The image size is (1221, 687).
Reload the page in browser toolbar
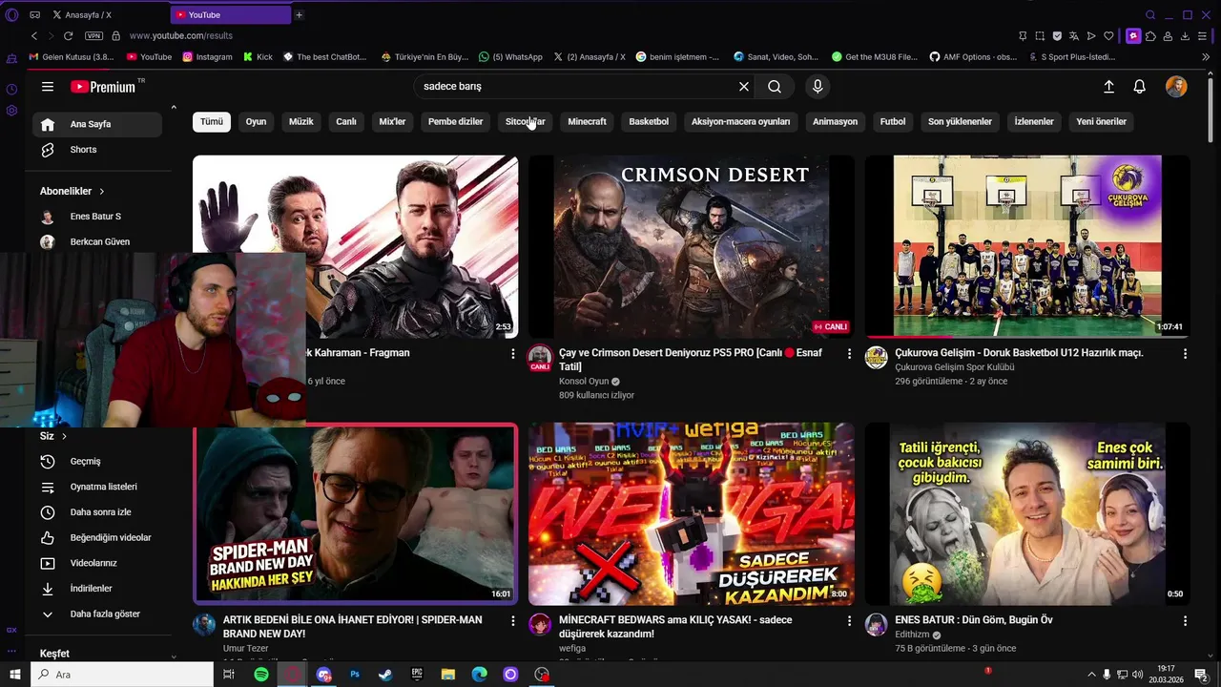click(x=69, y=35)
